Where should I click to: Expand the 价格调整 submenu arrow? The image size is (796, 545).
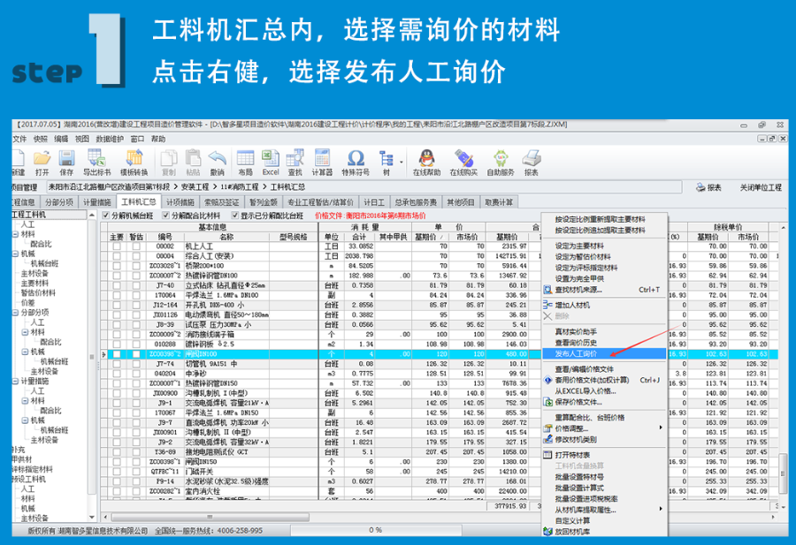662,428
